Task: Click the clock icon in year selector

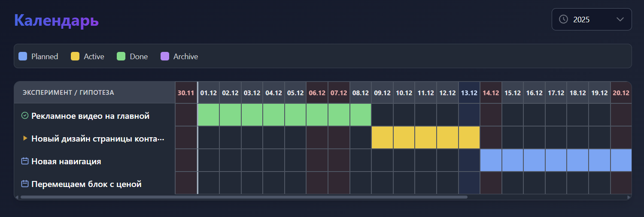Action: pos(563,19)
